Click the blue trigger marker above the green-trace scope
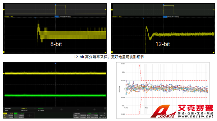The height and width of the screenshot is (121, 217). click(56, 63)
